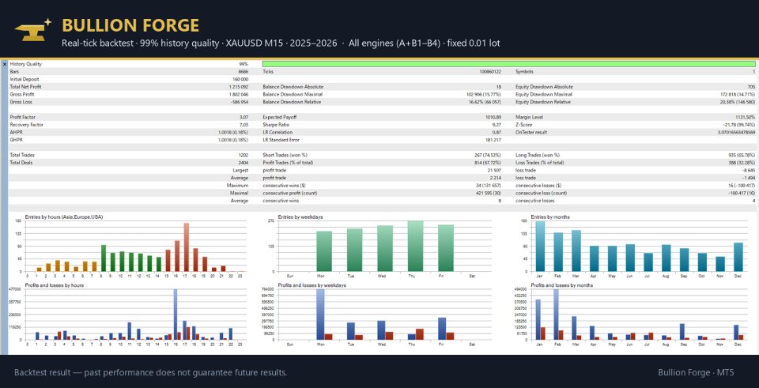Click the BULLION FORGE heading text
Image resolution: width=759 pixels, height=388 pixels.
tap(130, 25)
